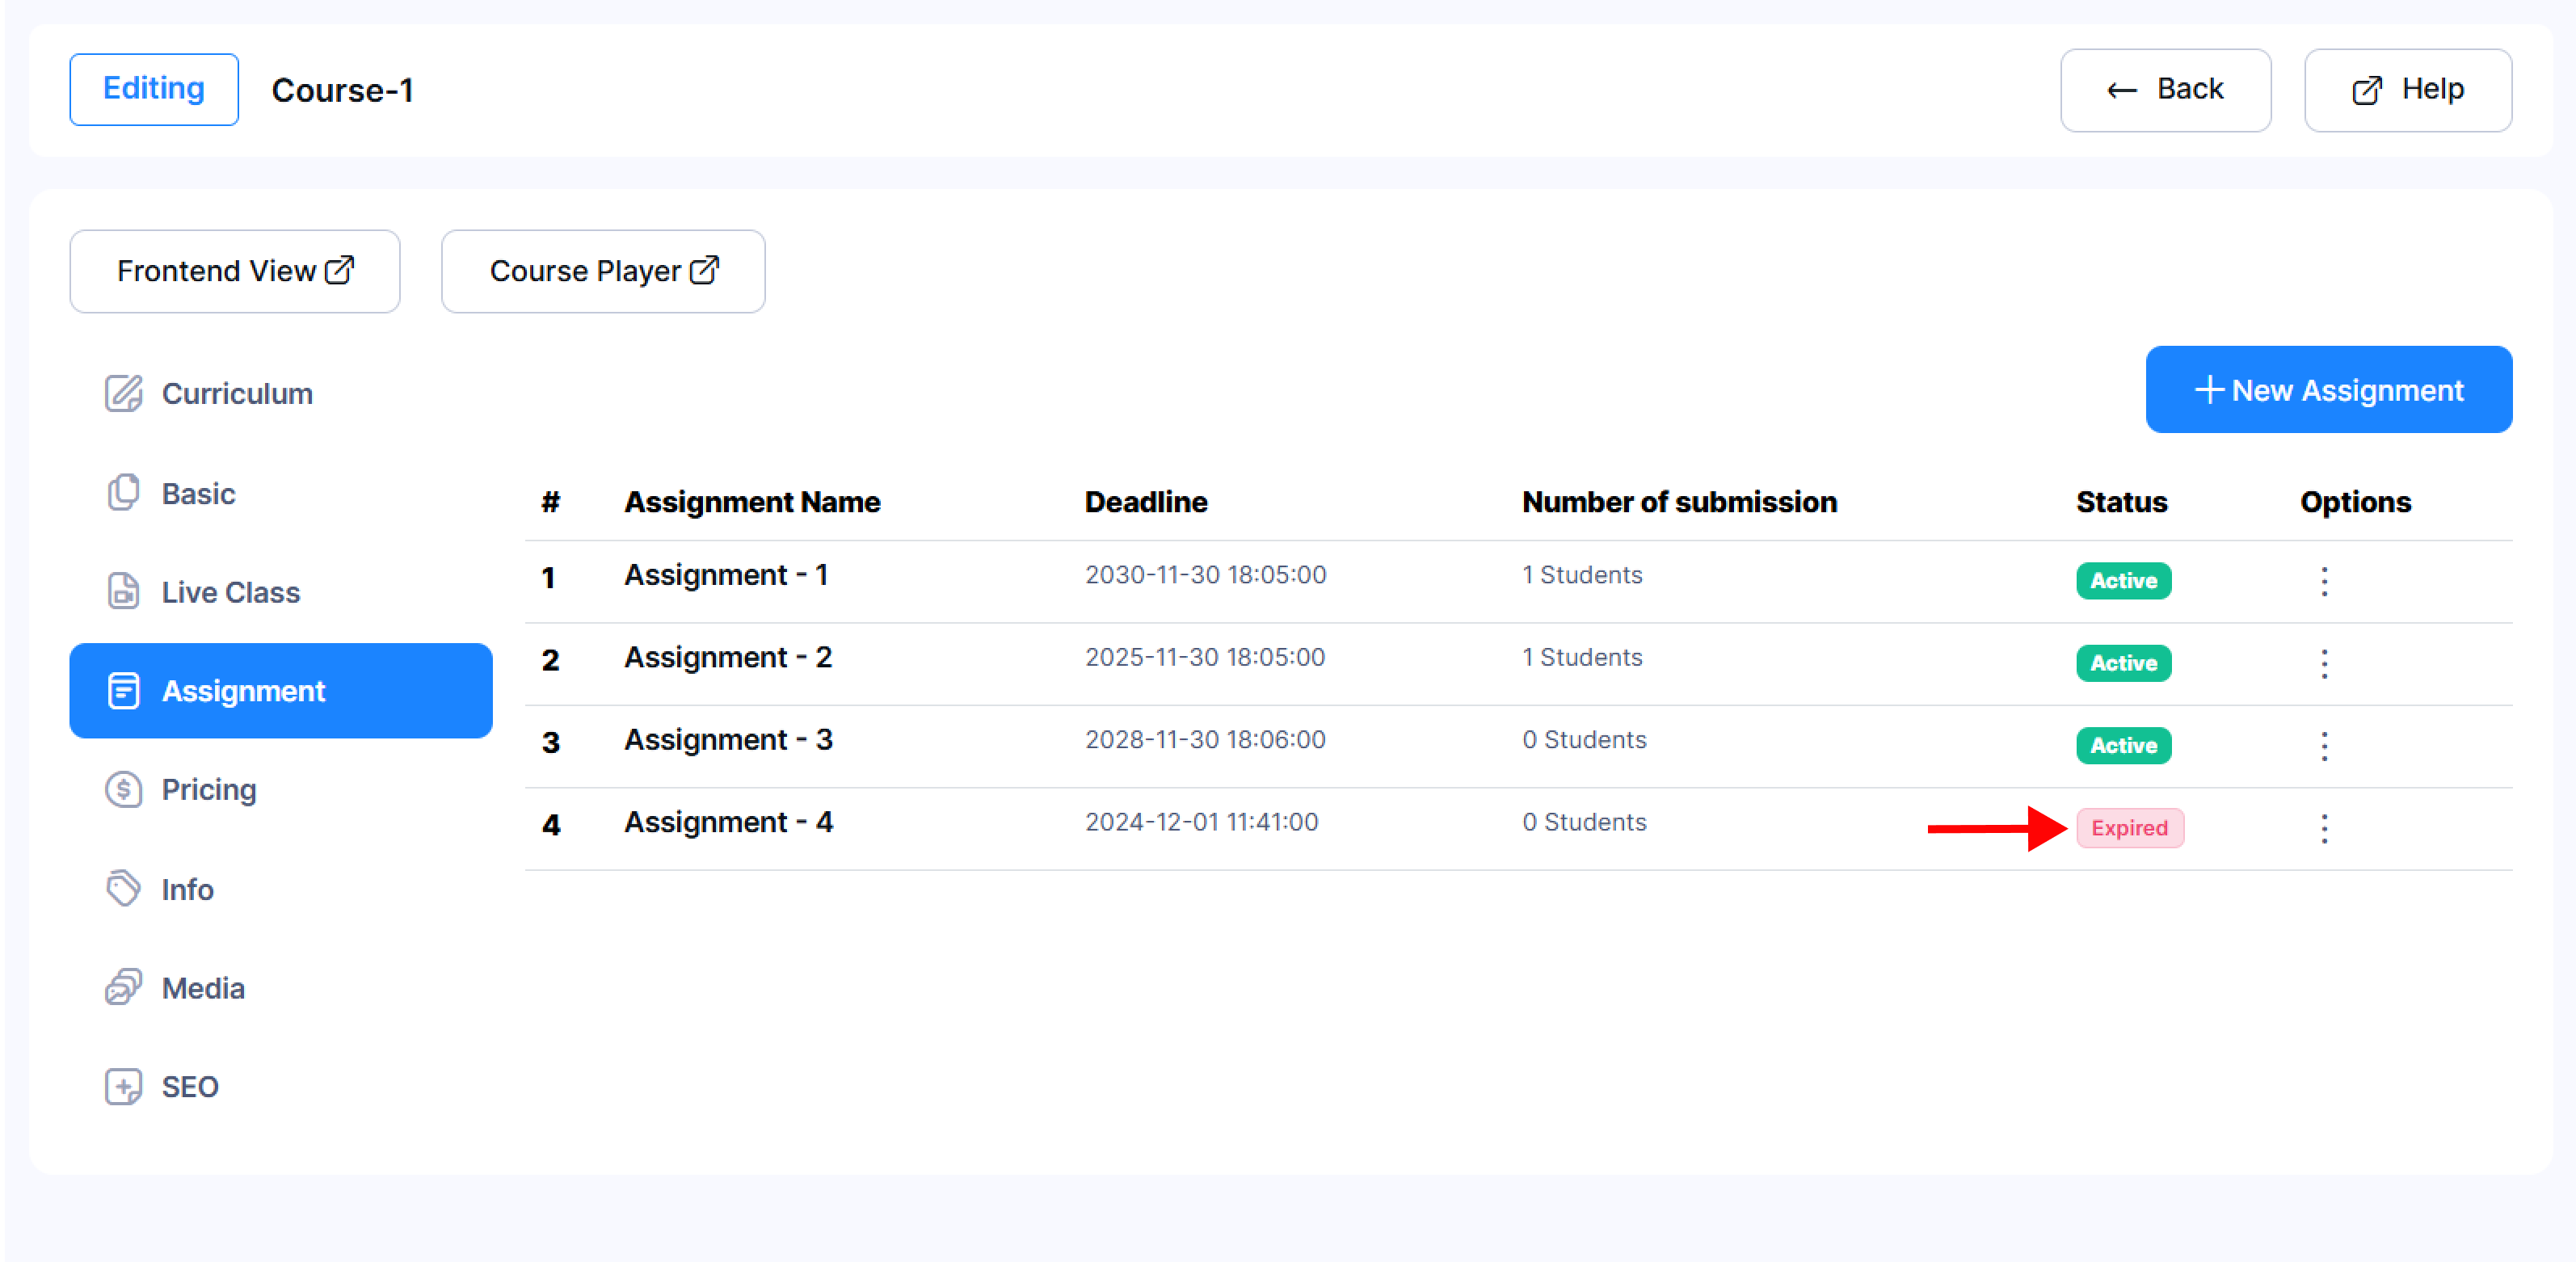Switch to the Pricing section
2576x1262 pixels.
coord(208,789)
